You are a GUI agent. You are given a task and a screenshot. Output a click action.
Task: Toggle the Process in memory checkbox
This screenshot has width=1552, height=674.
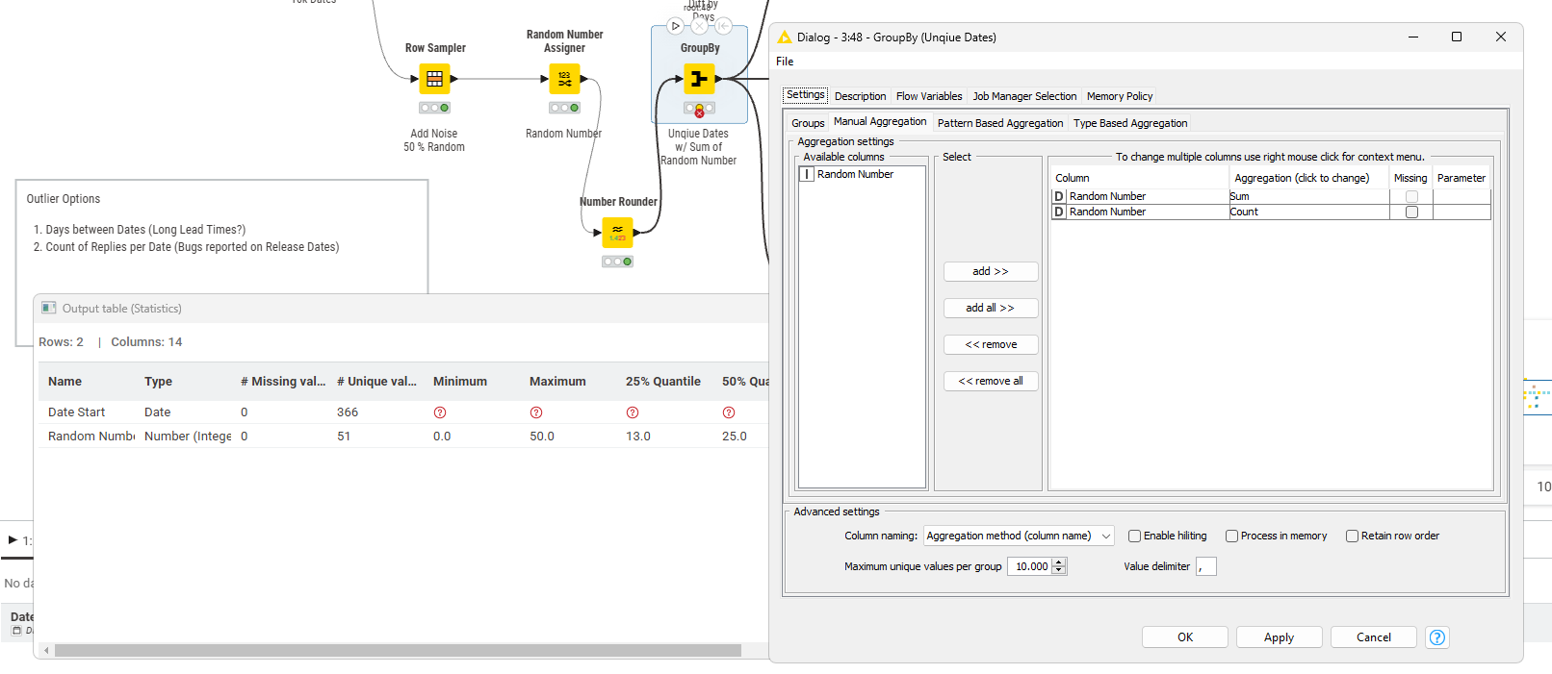pos(1231,537)
